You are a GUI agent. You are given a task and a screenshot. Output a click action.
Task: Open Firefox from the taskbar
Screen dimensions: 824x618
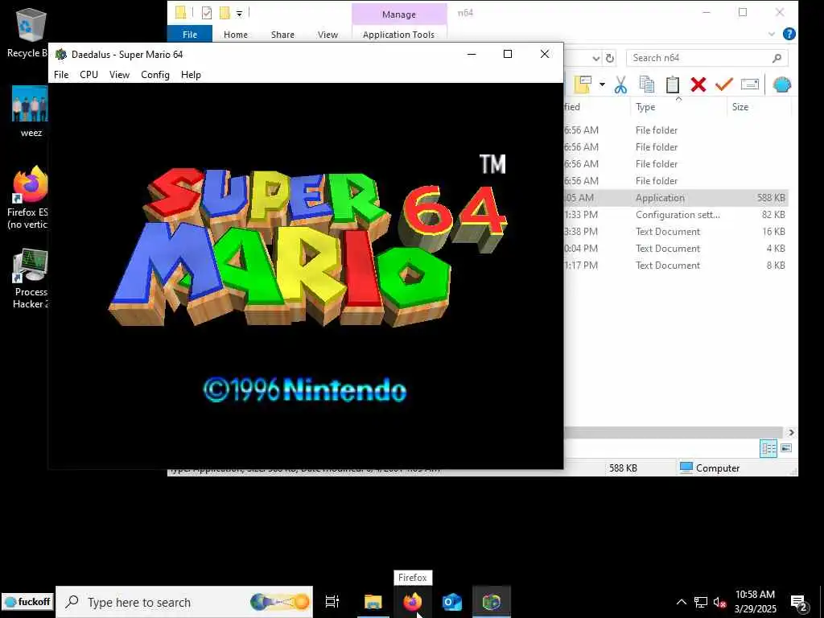click(x=413, y=602)
